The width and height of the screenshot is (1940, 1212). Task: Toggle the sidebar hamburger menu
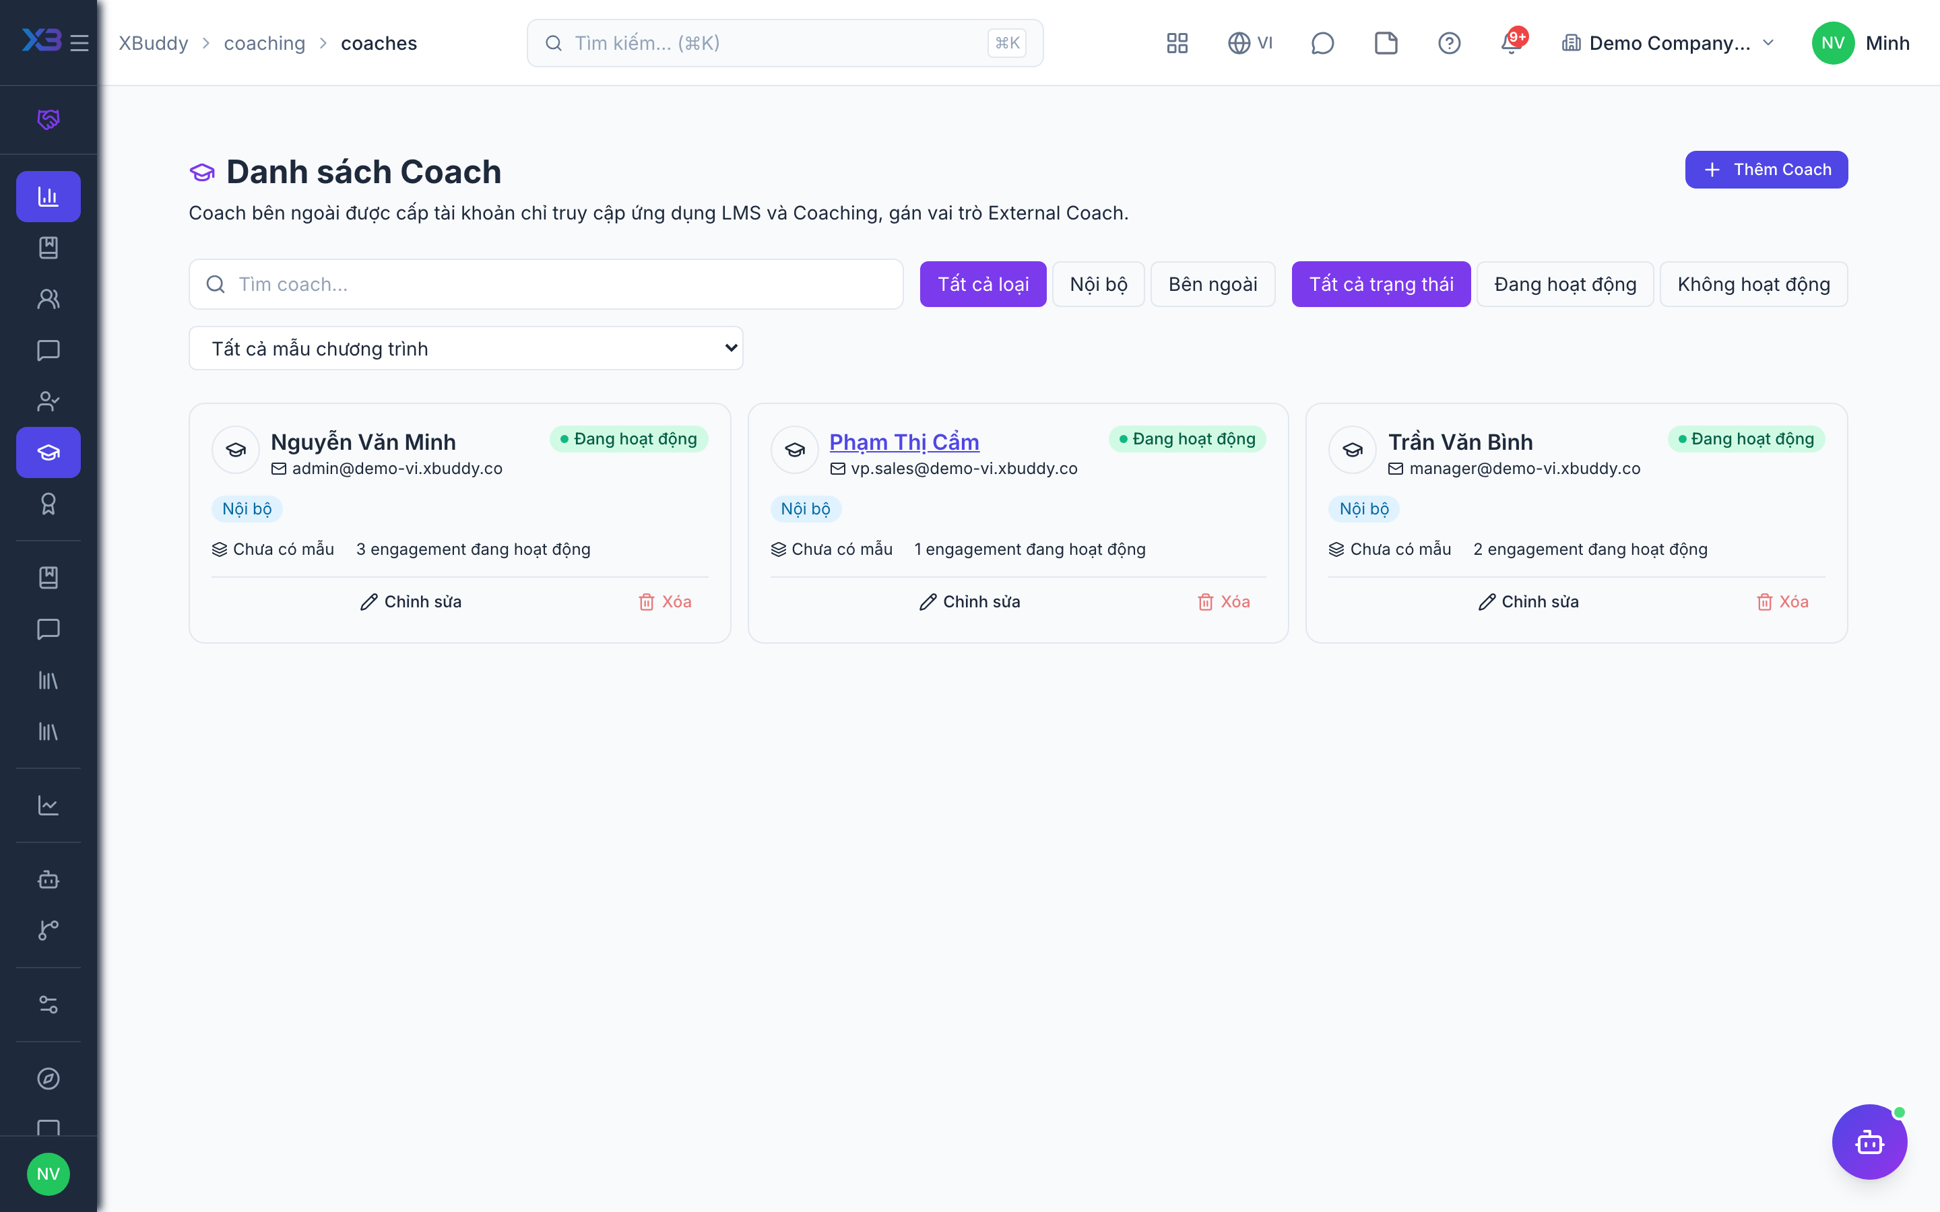click(x=79, y=42)
